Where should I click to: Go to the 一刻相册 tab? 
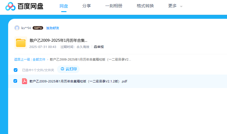pyautogui.click(x=114, y=6)
